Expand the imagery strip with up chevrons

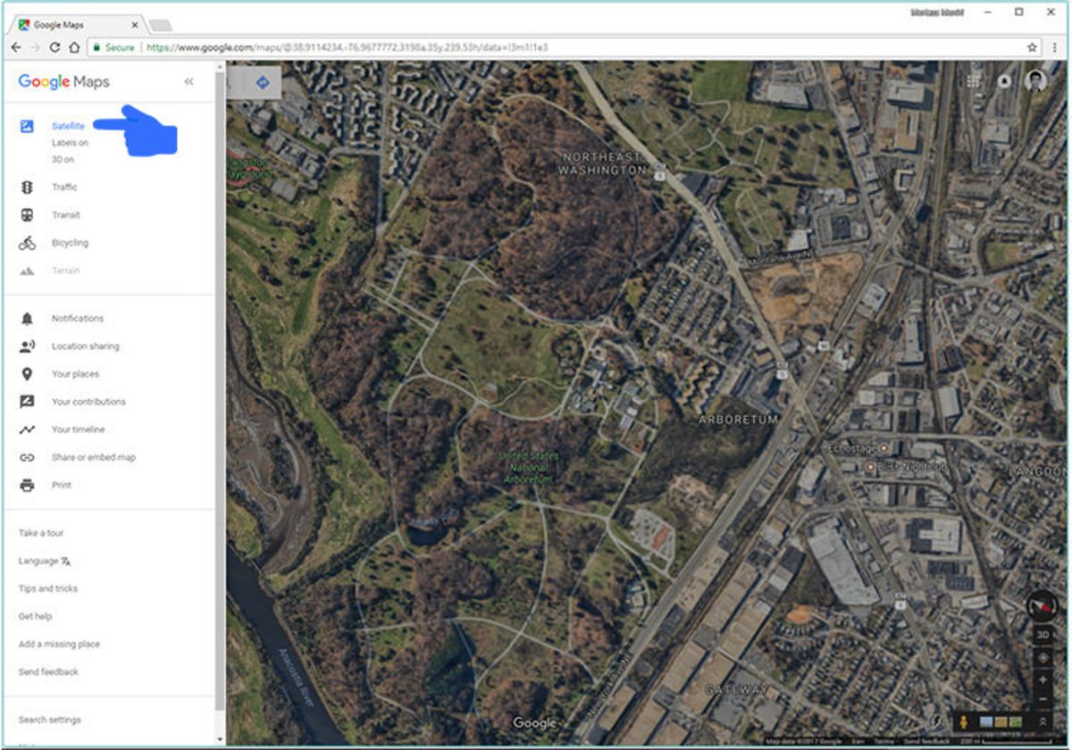(1043, 721)
